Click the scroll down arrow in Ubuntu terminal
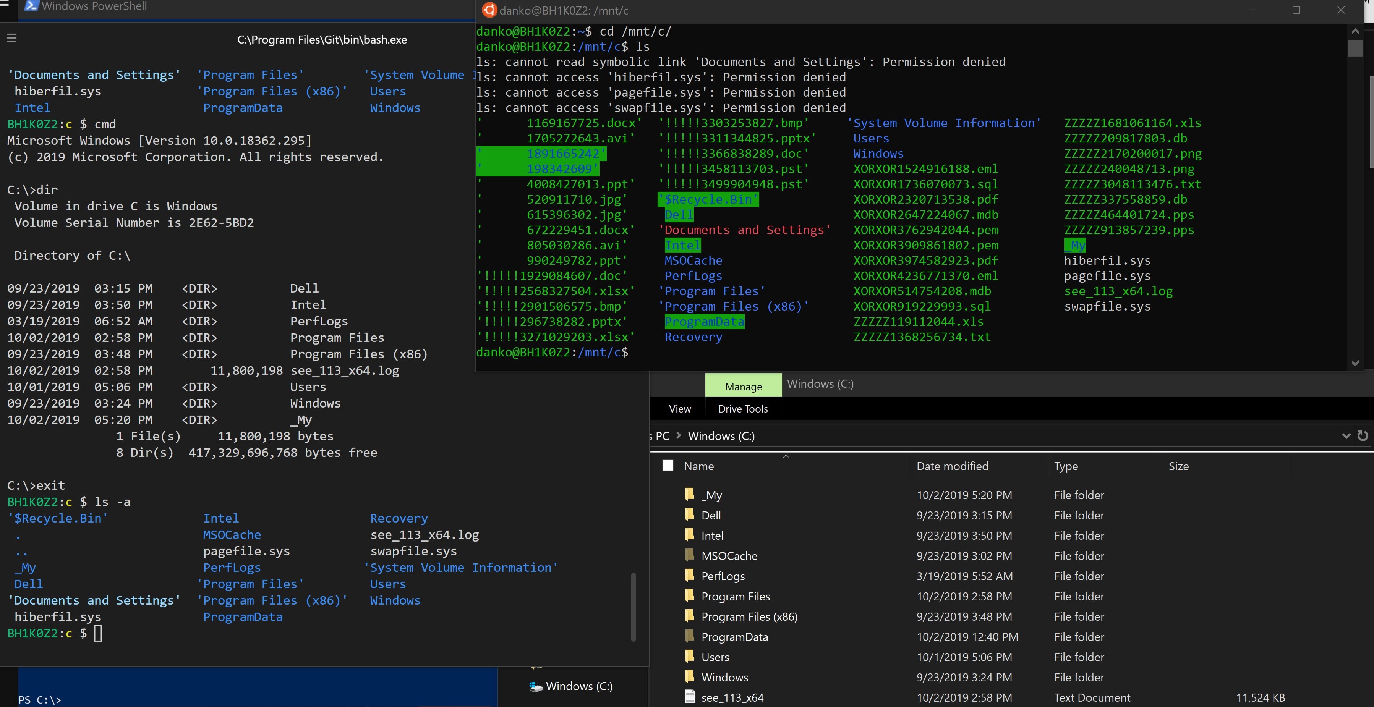This screenshot has height=707, width=1374. [1355, 363]
